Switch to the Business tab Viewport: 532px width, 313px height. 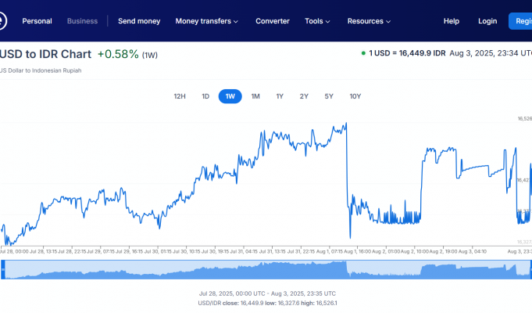click(x=83, y=21)
